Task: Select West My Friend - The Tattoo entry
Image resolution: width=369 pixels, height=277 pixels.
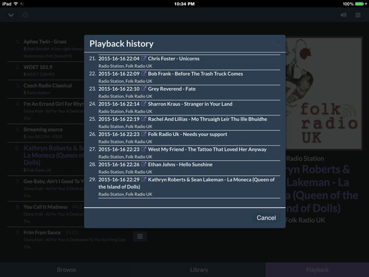Action: tap(207, 149)
